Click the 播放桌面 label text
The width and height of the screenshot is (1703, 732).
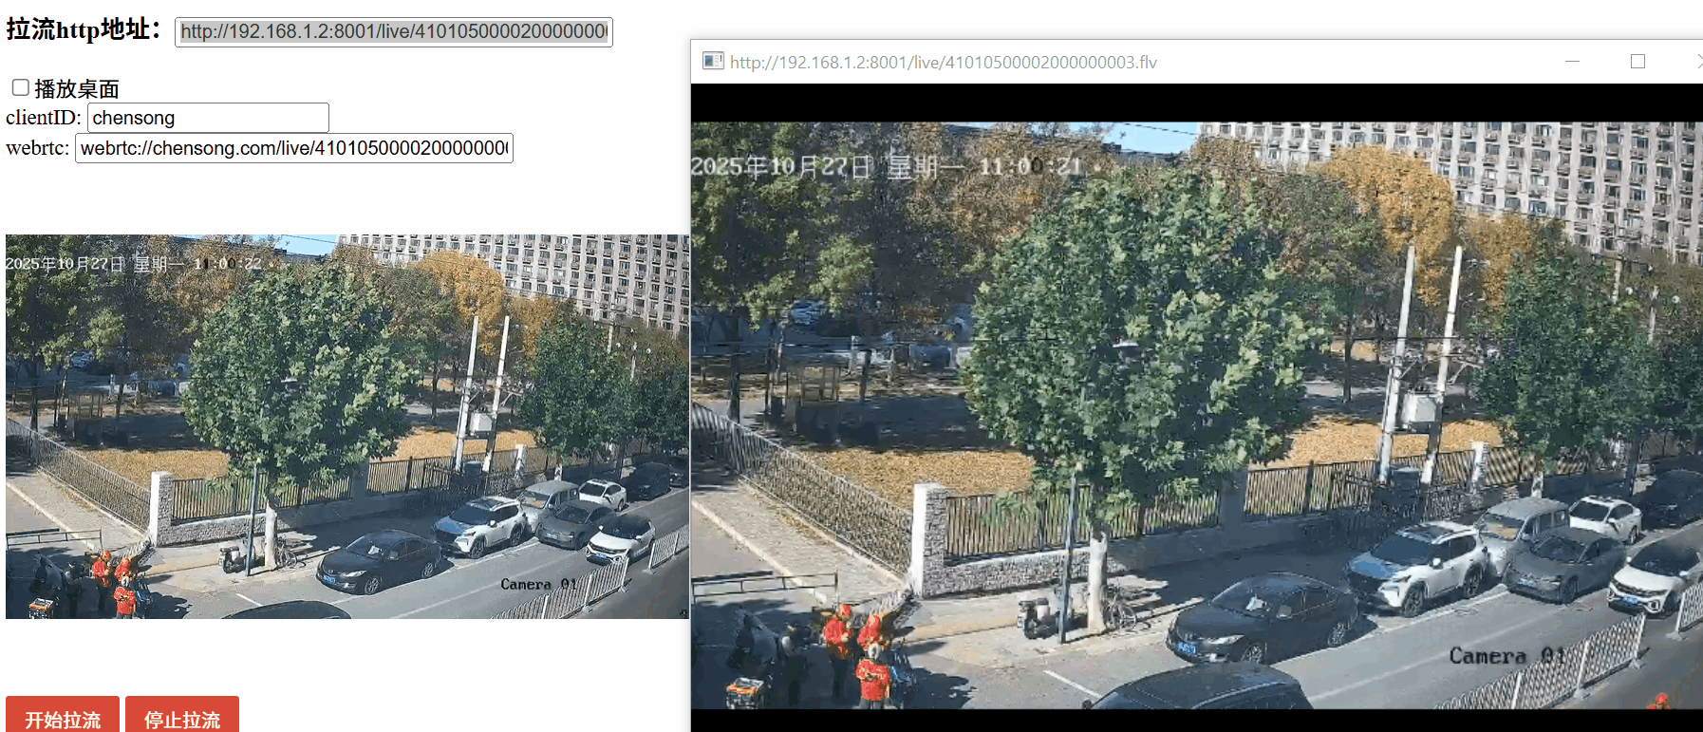point(77,89)
